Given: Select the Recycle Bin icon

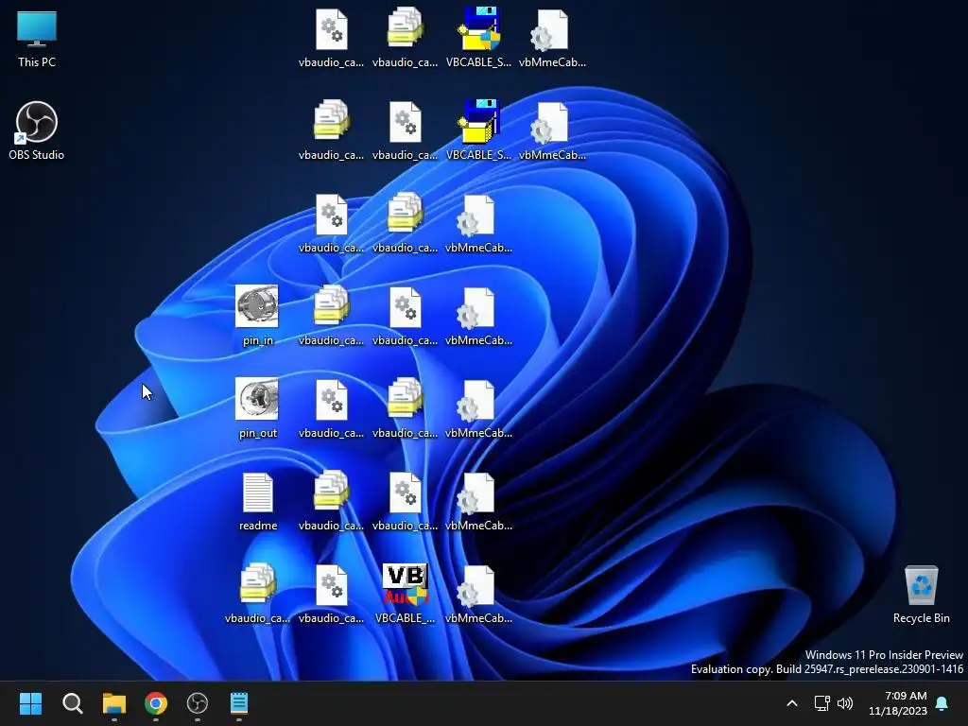Looking at the screenshot, I should pyautogui.click(x=921, y=594).
